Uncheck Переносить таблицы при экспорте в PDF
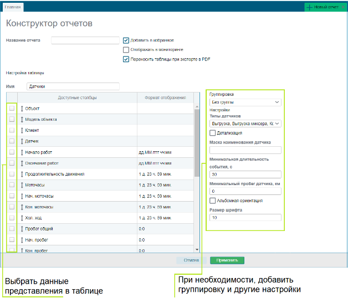Screen dimensions: 348x303 pyautogui.click(x=126, y=59)
